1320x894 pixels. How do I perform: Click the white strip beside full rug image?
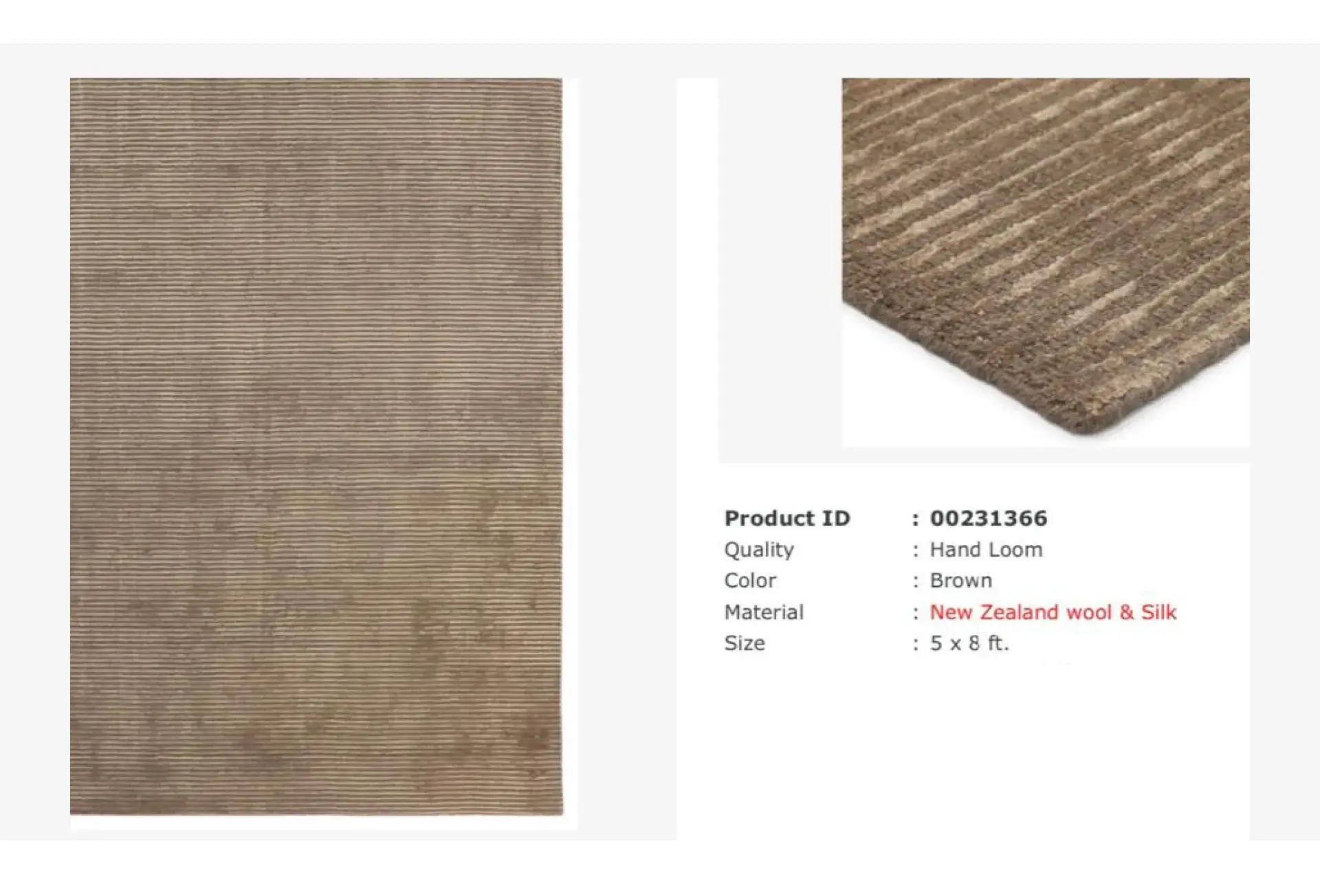(x=571, y=447)
